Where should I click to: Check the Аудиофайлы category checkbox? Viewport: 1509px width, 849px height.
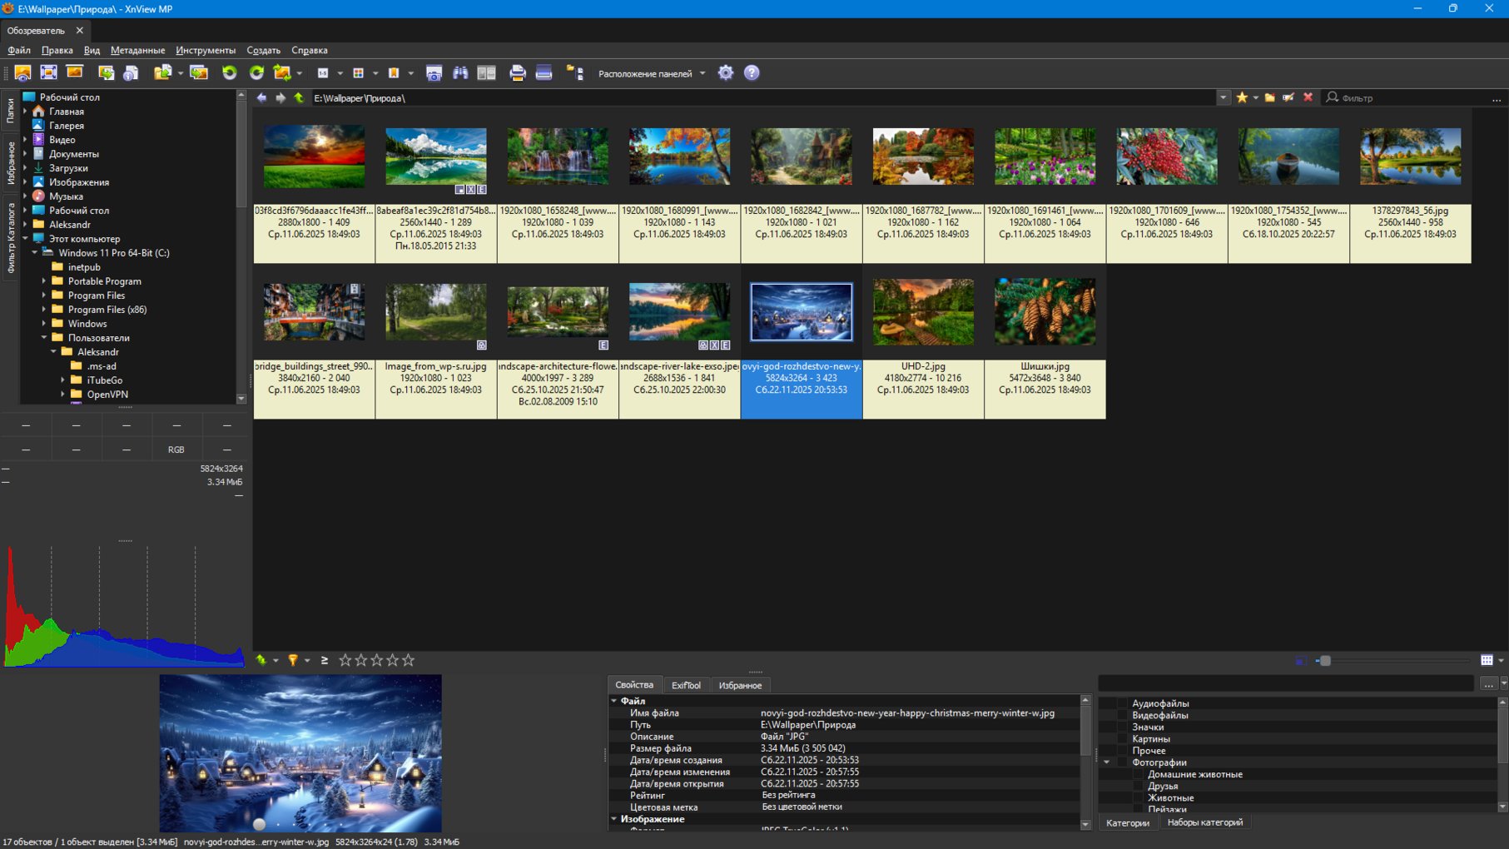click(x=1122, y=703)
